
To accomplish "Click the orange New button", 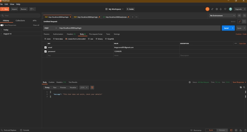I will tap(5, 9).
